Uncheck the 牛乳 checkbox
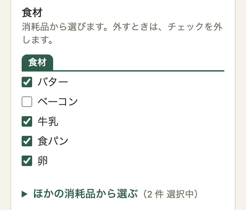 click(x=27, y=121)
